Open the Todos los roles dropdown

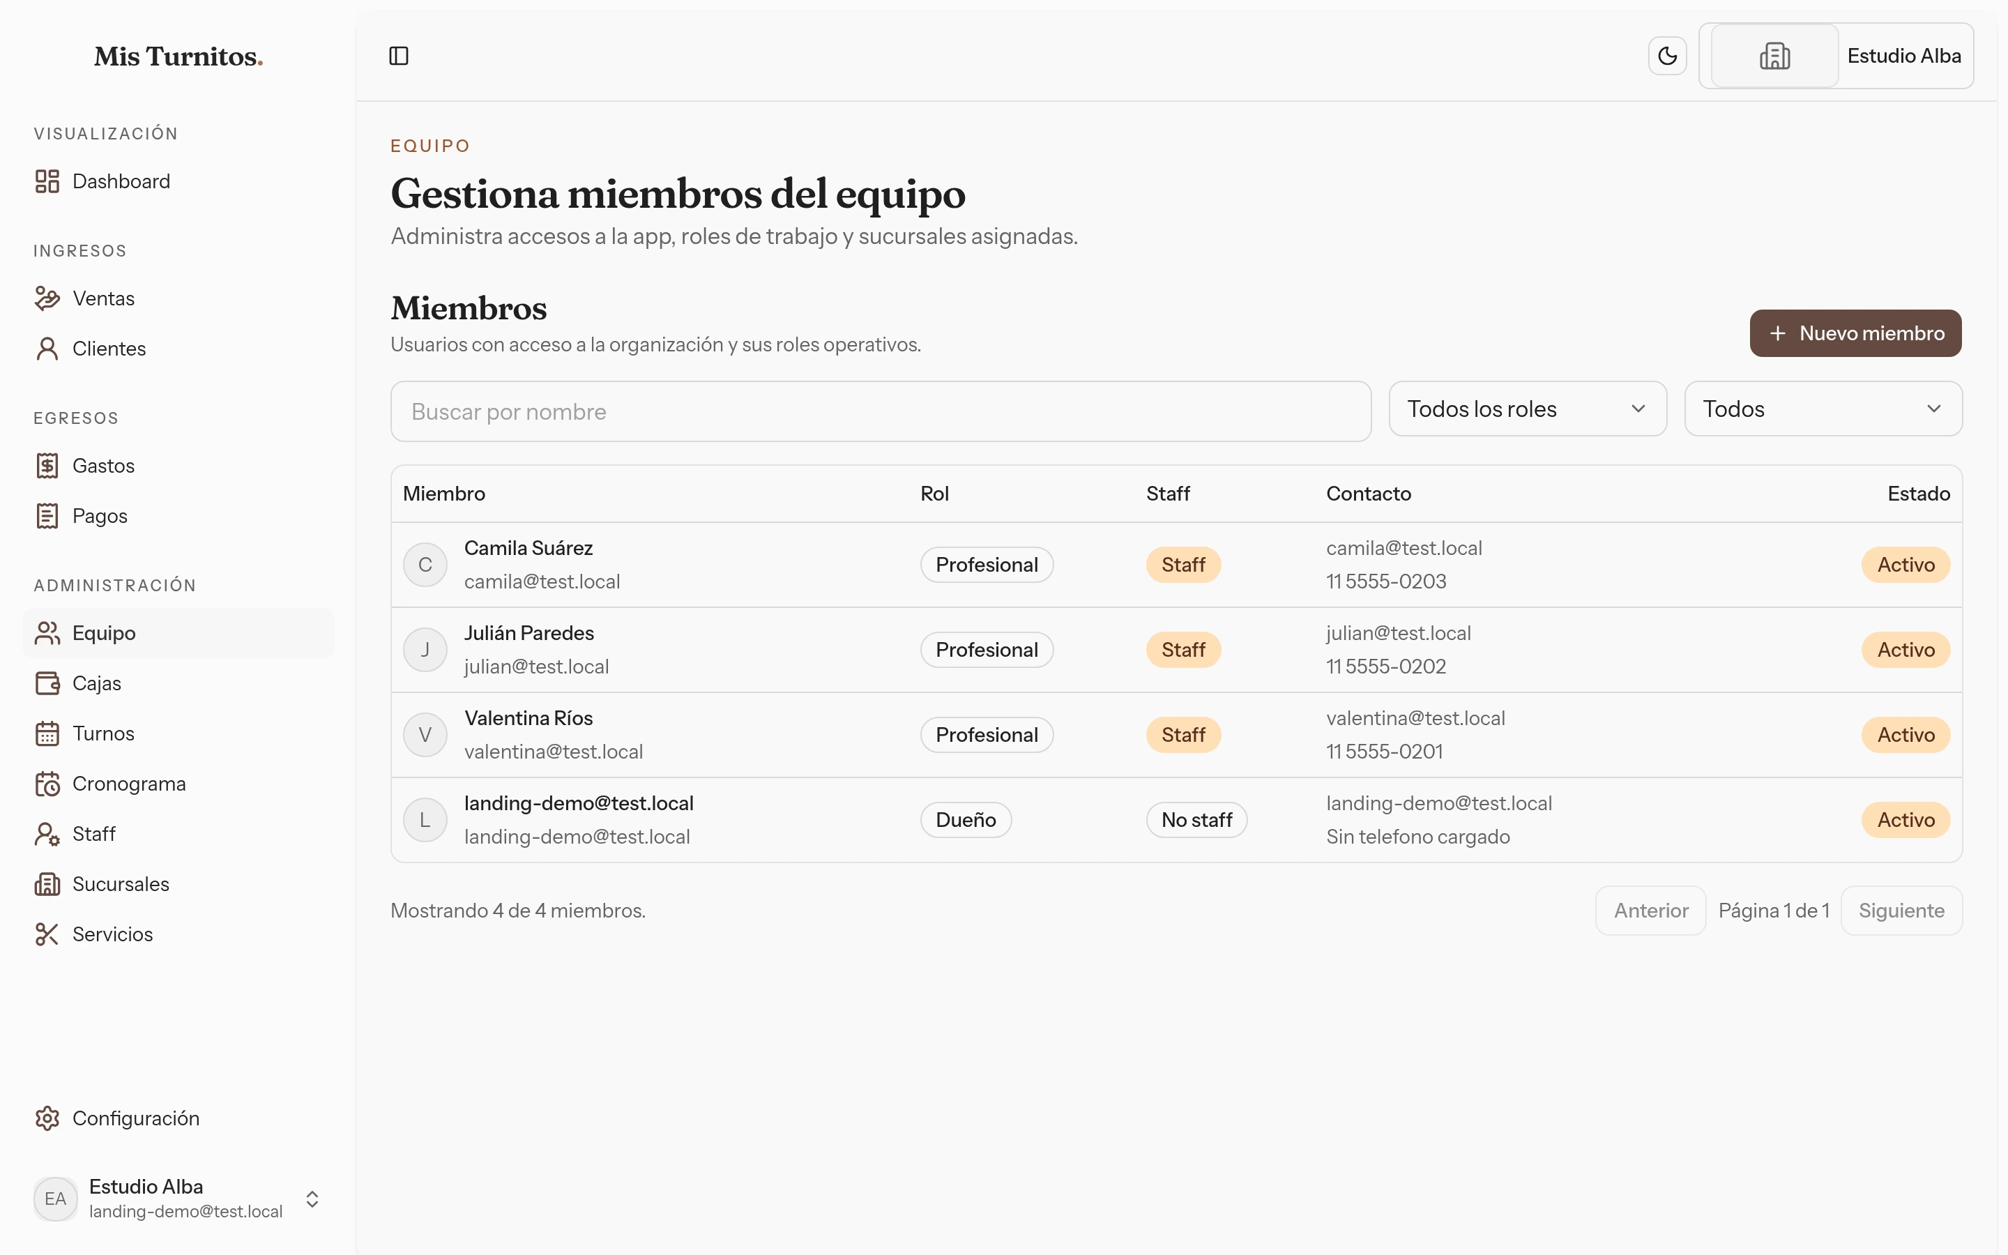point(1528,409)
